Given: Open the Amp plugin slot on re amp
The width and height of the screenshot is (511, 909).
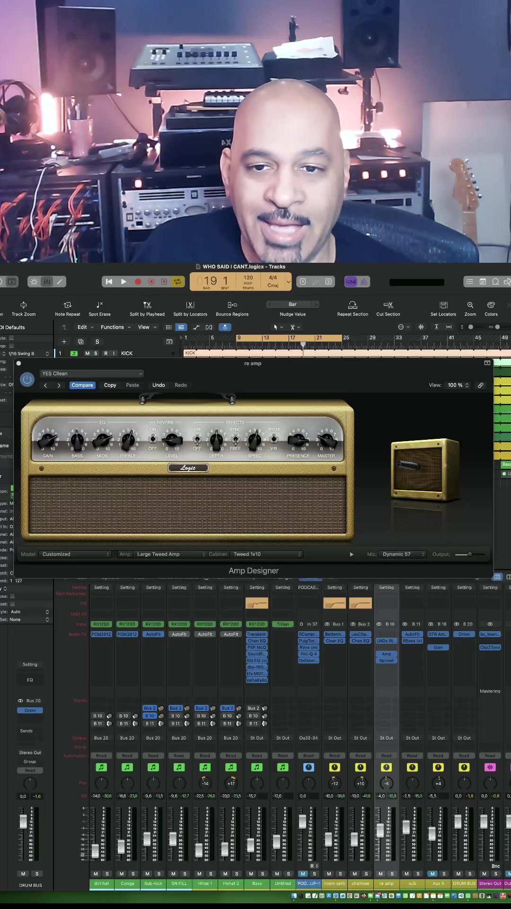Looking at the screenshot, I should [387, 654].
